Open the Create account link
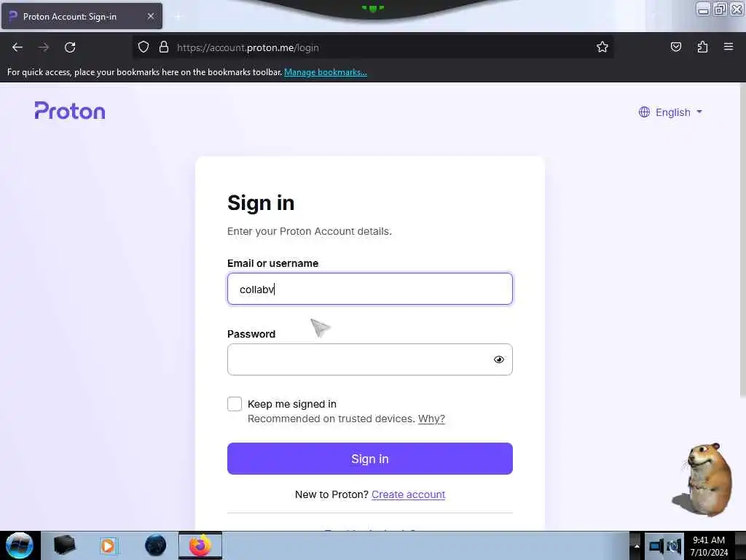Image resolution: width=746 pixels, height=560 pixels. (x=408, y=494)
